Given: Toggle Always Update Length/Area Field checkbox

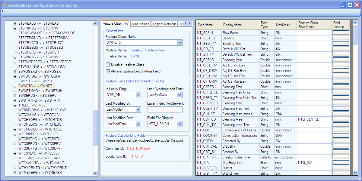Looking at the screenshot, I should 108,71.
